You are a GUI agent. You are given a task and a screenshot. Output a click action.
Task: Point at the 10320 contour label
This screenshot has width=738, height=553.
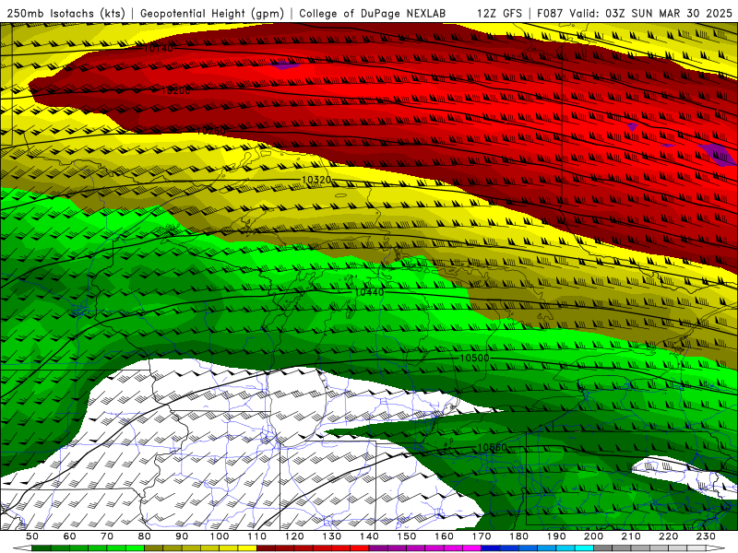[x=316, y=180]
